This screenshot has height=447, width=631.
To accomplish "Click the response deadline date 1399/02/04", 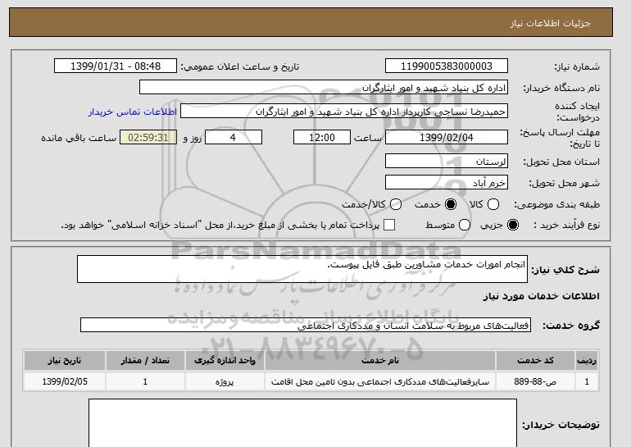I will (x=447, y=137).
